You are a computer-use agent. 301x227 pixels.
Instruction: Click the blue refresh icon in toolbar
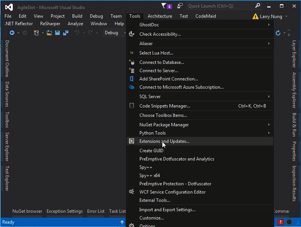tap(278, 33)
